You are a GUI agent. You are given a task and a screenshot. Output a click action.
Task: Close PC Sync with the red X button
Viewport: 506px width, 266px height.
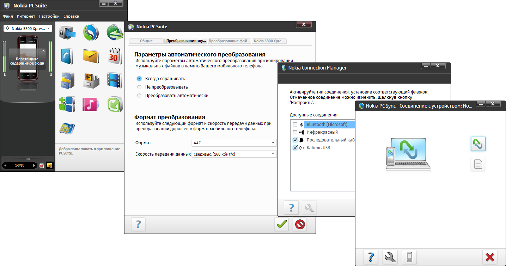[489, 256]
